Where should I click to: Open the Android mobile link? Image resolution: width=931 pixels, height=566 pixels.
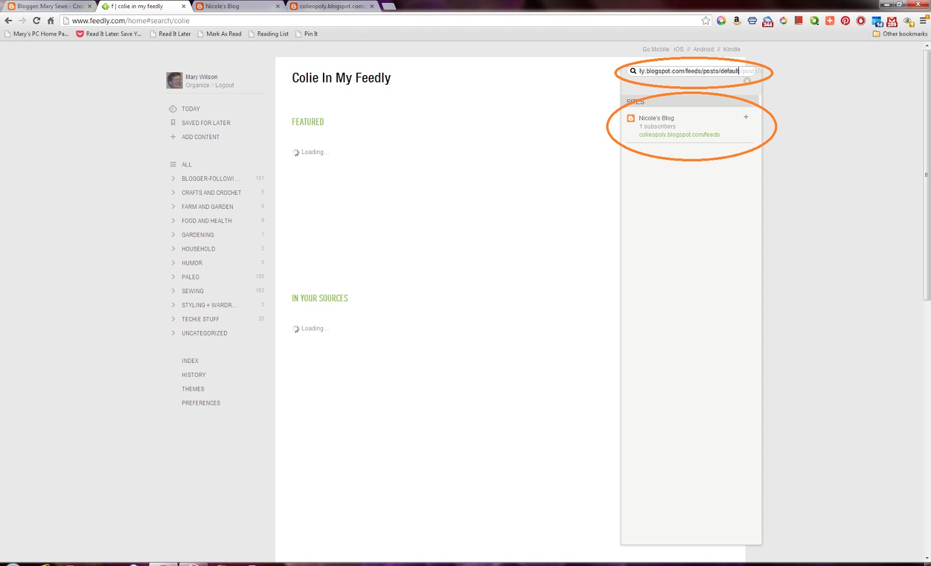point(703,49)
